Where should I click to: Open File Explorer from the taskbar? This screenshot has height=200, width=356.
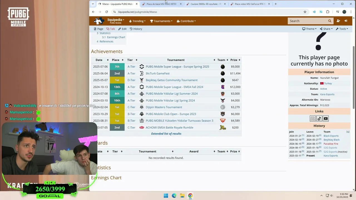[182, 196]
